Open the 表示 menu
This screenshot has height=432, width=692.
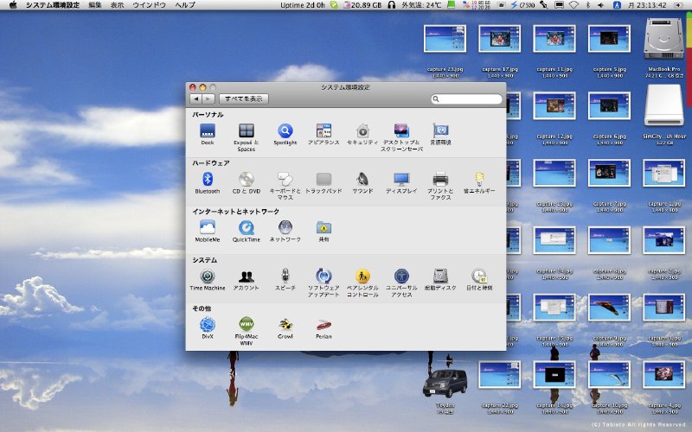point(117,5)
